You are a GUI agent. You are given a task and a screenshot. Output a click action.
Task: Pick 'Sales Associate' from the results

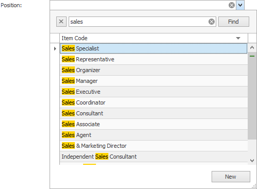pyautogui.click(x=154, y=124)
